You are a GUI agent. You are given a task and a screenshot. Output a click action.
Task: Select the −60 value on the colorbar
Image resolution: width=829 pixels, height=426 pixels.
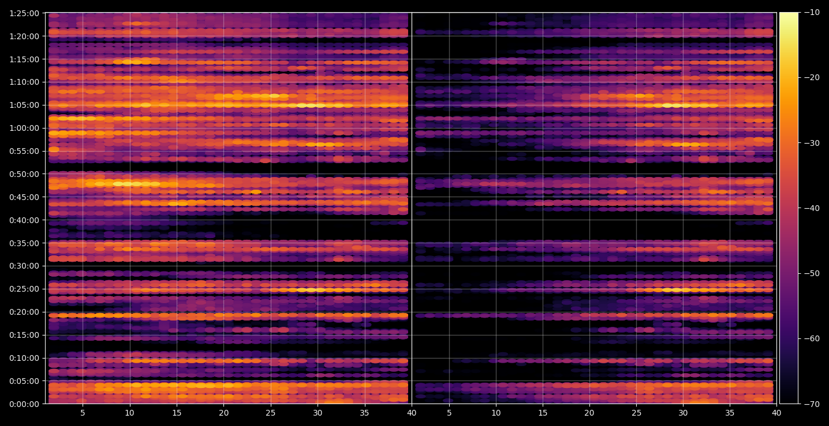(x=811, y=338)
